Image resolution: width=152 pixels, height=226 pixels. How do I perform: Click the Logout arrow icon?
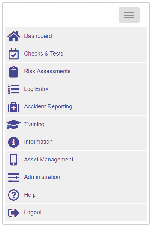pos(14,213)
